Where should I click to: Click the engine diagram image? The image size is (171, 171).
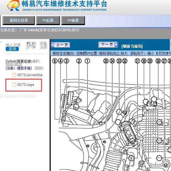111,113
